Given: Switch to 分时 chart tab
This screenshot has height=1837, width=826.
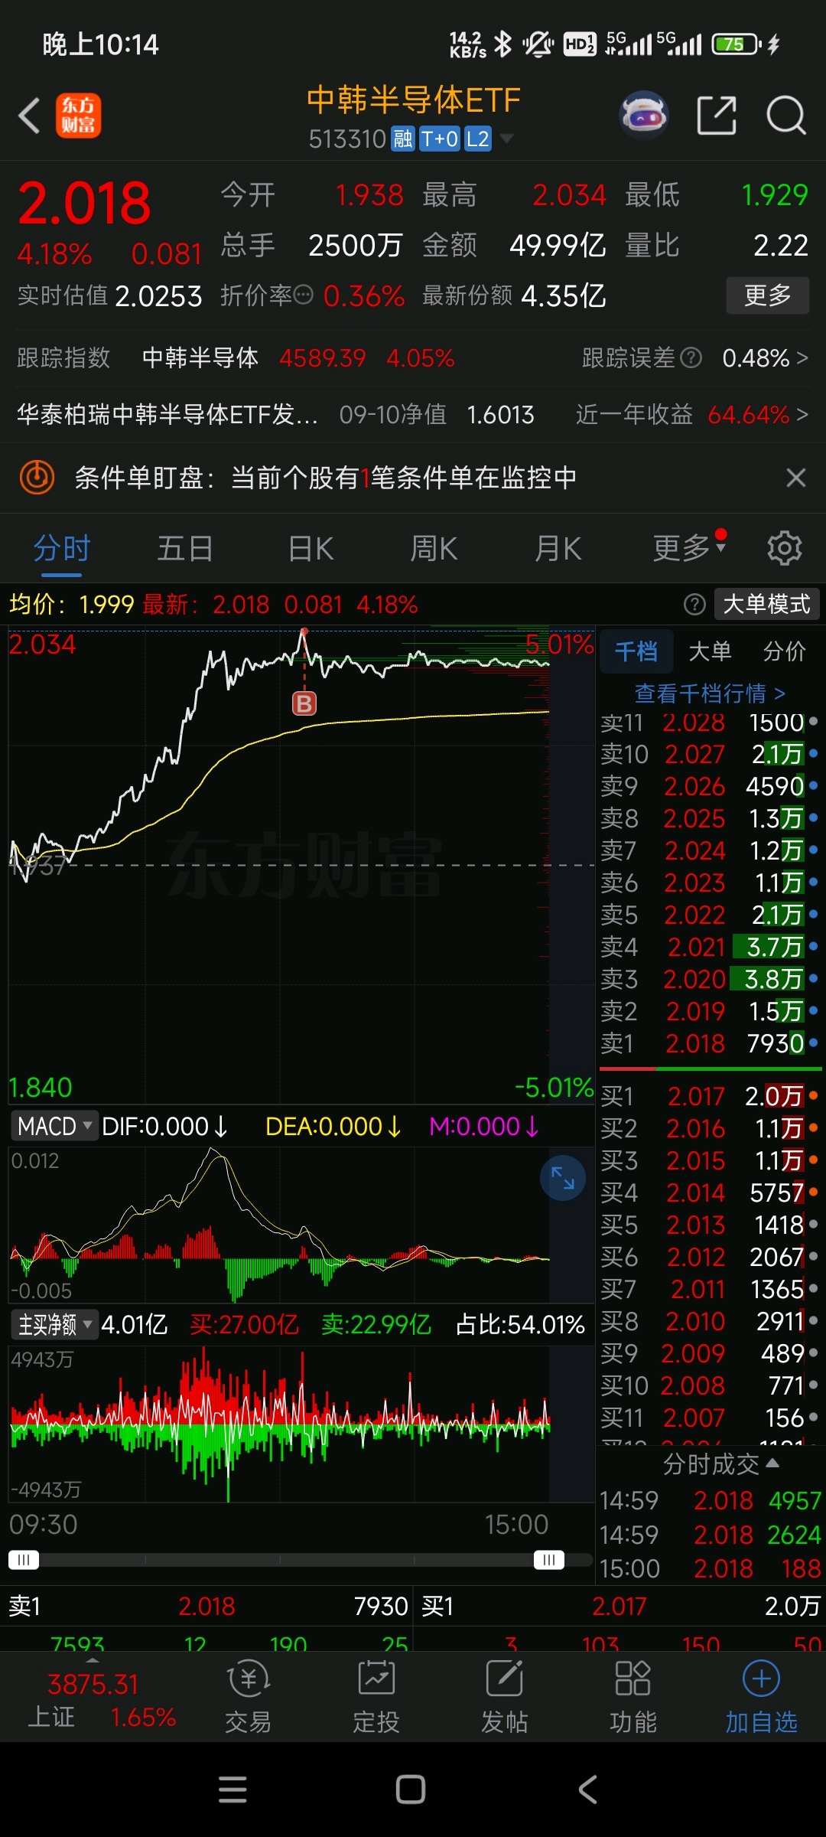Looking at the screenshot, I should pyautogui.click(x=62, y=548).
